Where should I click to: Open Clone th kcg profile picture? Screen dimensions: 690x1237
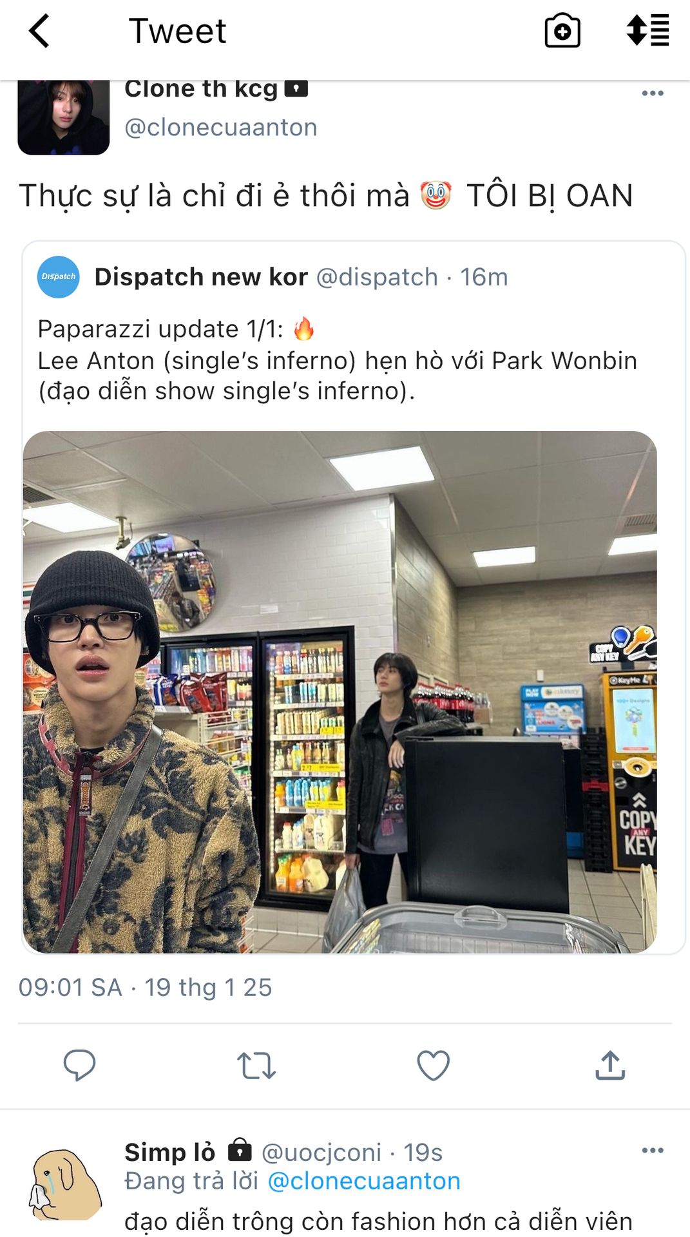pyautogui.click(x=64, y=117)
